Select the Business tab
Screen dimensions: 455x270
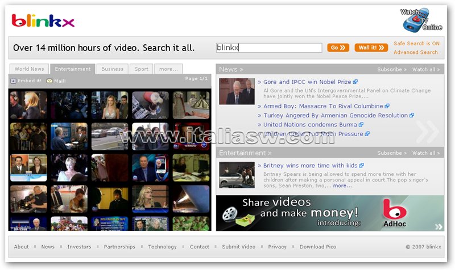pyautogui.click(x=112, y=69)
